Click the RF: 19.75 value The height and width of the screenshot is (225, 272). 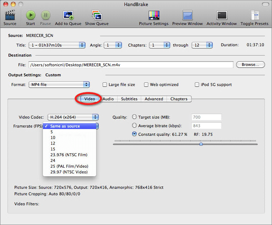point(203,134)
